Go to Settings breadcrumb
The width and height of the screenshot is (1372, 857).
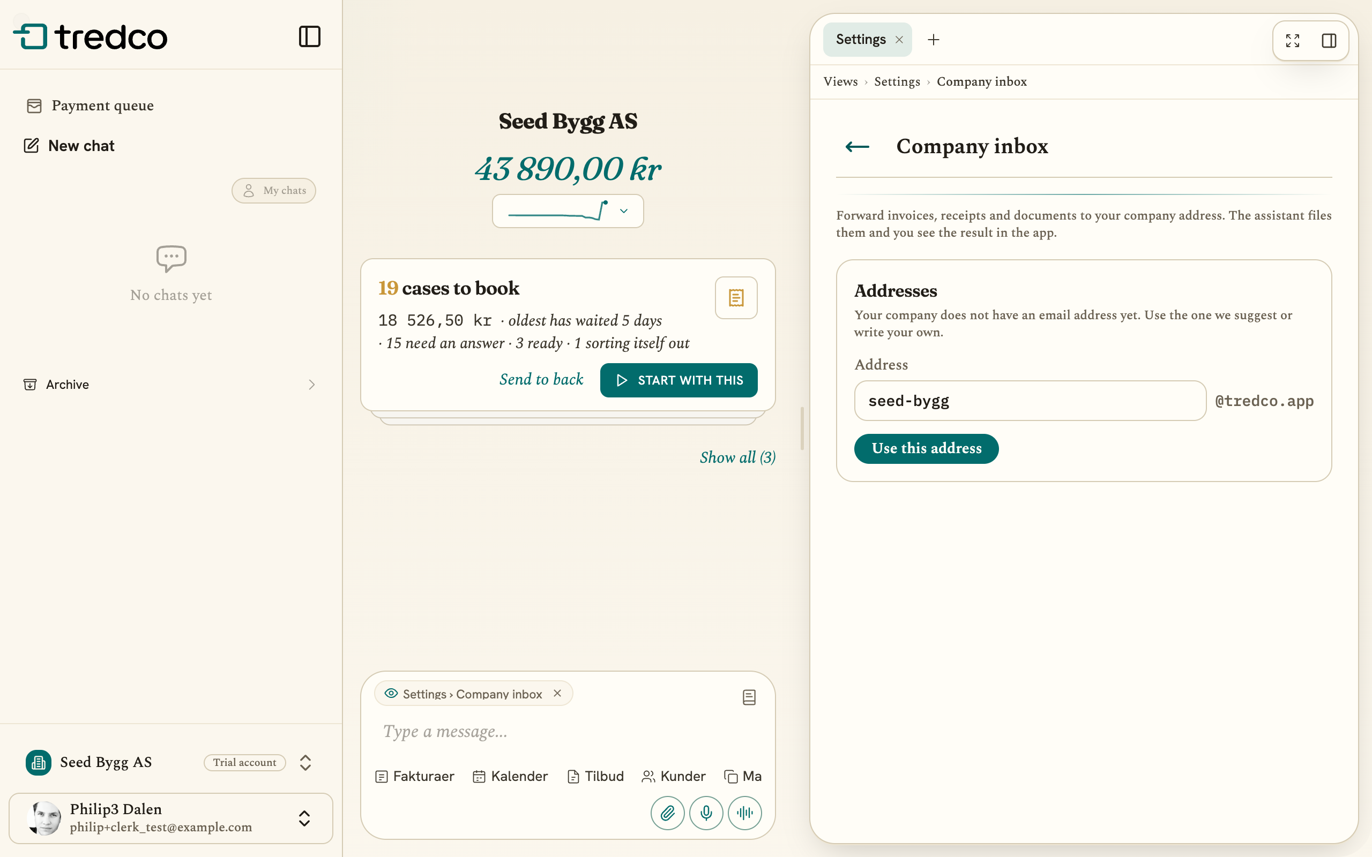click(x=897, y=81)
